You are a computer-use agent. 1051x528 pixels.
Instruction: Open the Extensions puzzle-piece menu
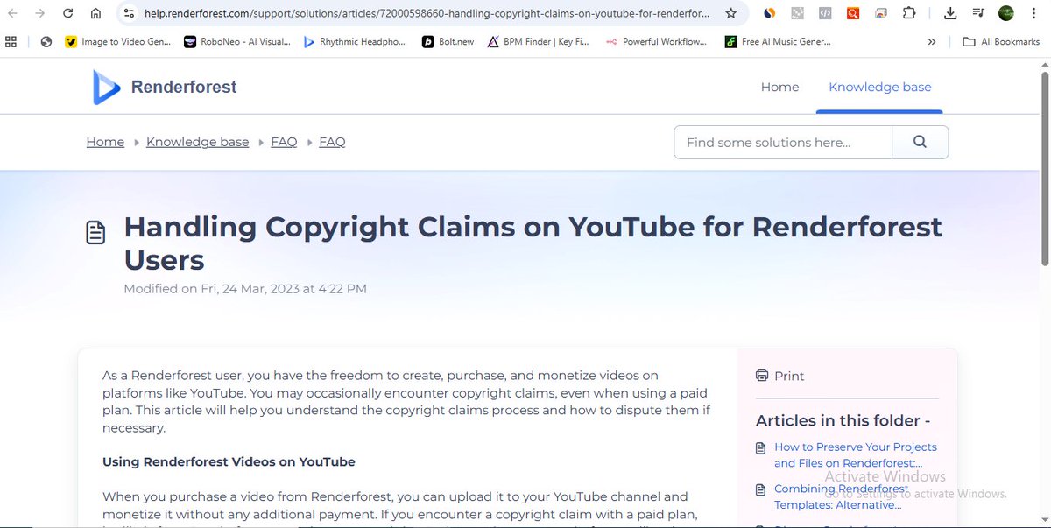(x=909, y=13)
